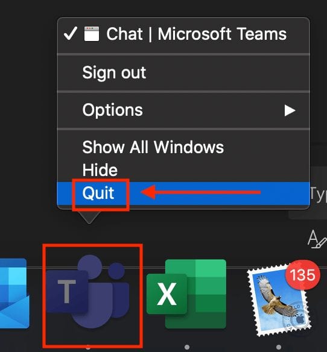Open the text Format icon with pen
Viewport: 327px width, 352px height.
click(317, 240)
